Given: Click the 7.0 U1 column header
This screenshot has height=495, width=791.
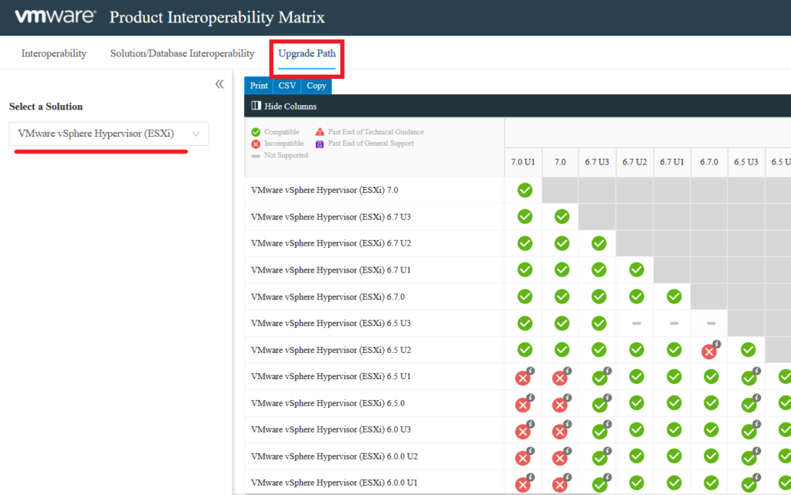Looking at the screenshot, I should click(523, 162).
